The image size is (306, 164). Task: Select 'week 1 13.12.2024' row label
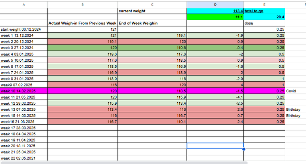point(24,35)
